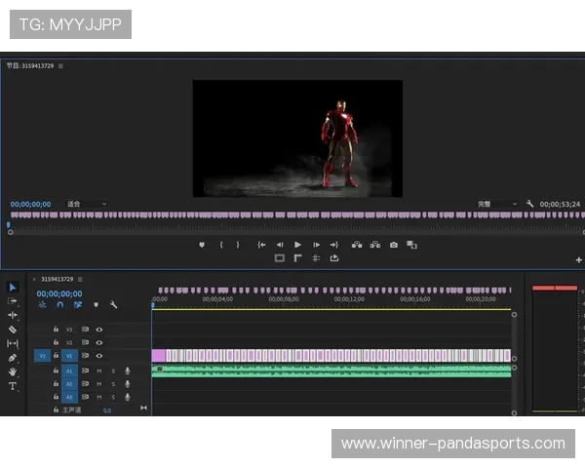This screenshot has height=468, width=585.
Task: Choose the Ripple Edit tool
Action: 13,315
